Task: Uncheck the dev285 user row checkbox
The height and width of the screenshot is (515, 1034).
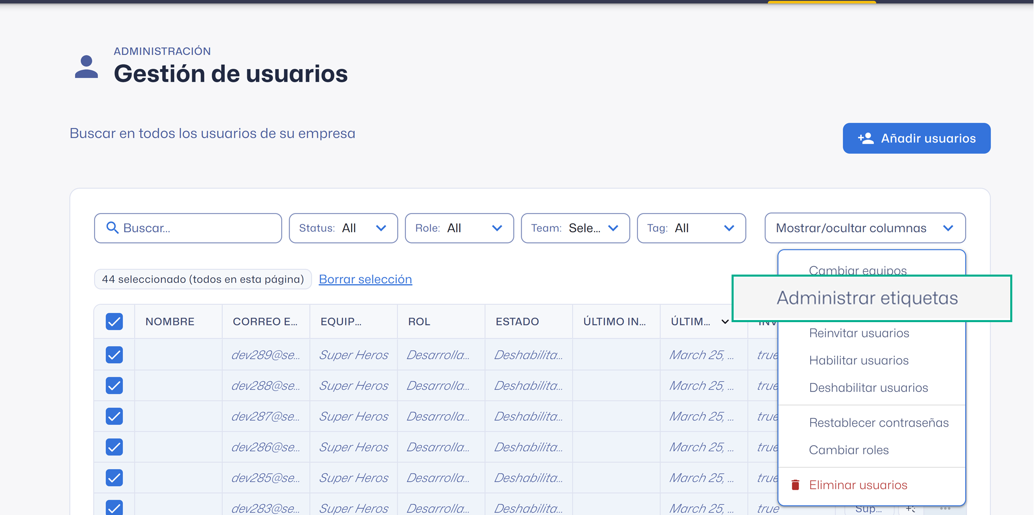Action: pyautogui.click(x=114, y=478)
